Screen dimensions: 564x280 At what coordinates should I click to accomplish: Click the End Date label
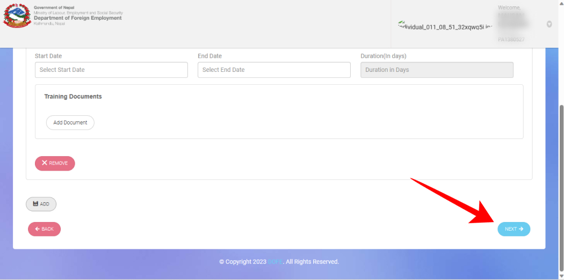tap(209, 56)
